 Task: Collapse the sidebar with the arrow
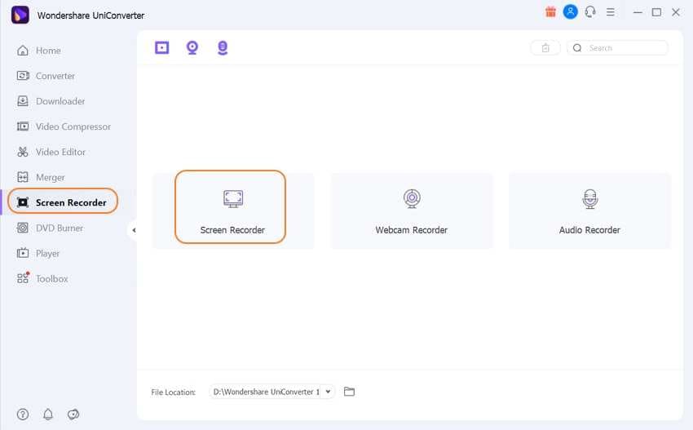[134, 230]
